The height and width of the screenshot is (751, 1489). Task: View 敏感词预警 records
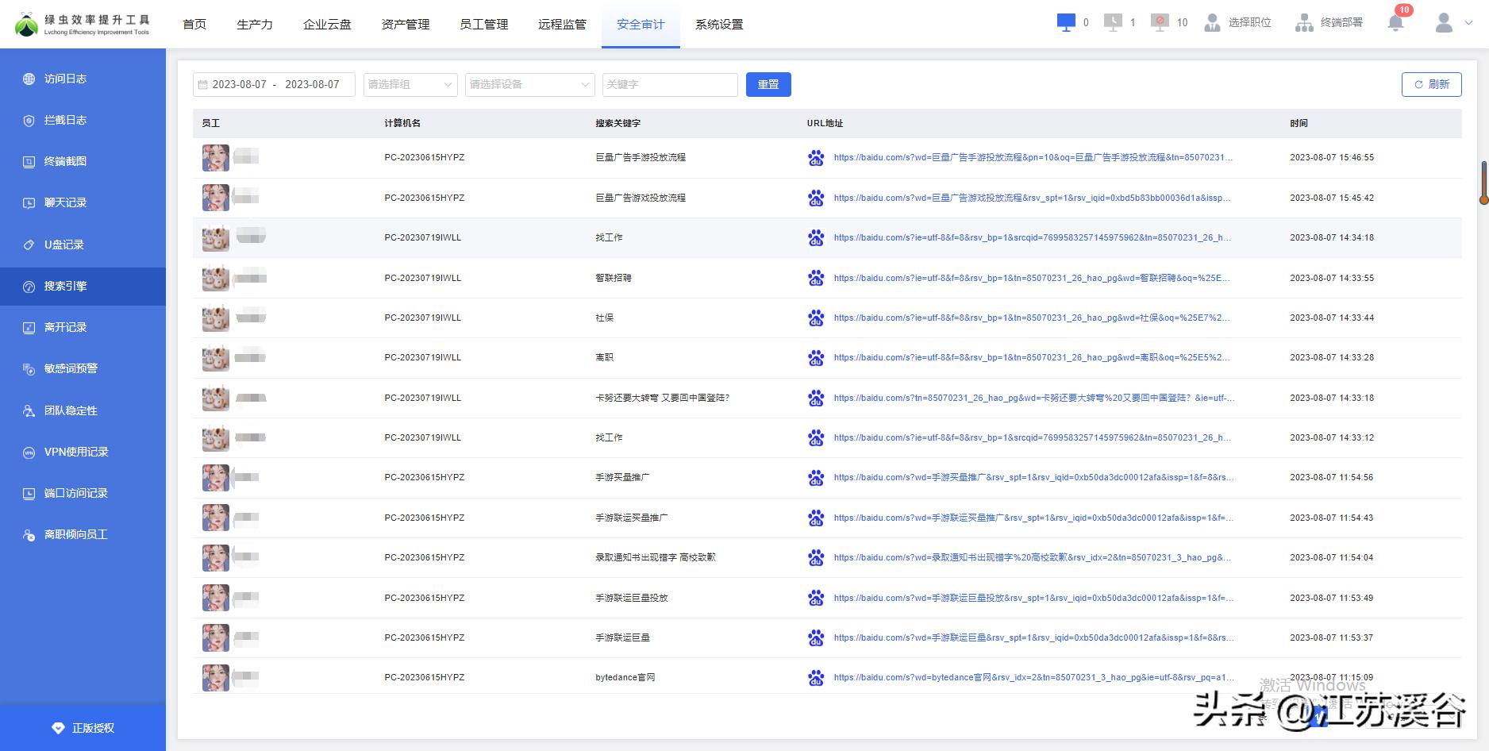pos(70,368)
